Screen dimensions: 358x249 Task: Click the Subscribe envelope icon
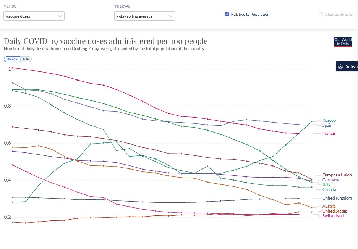340,66
